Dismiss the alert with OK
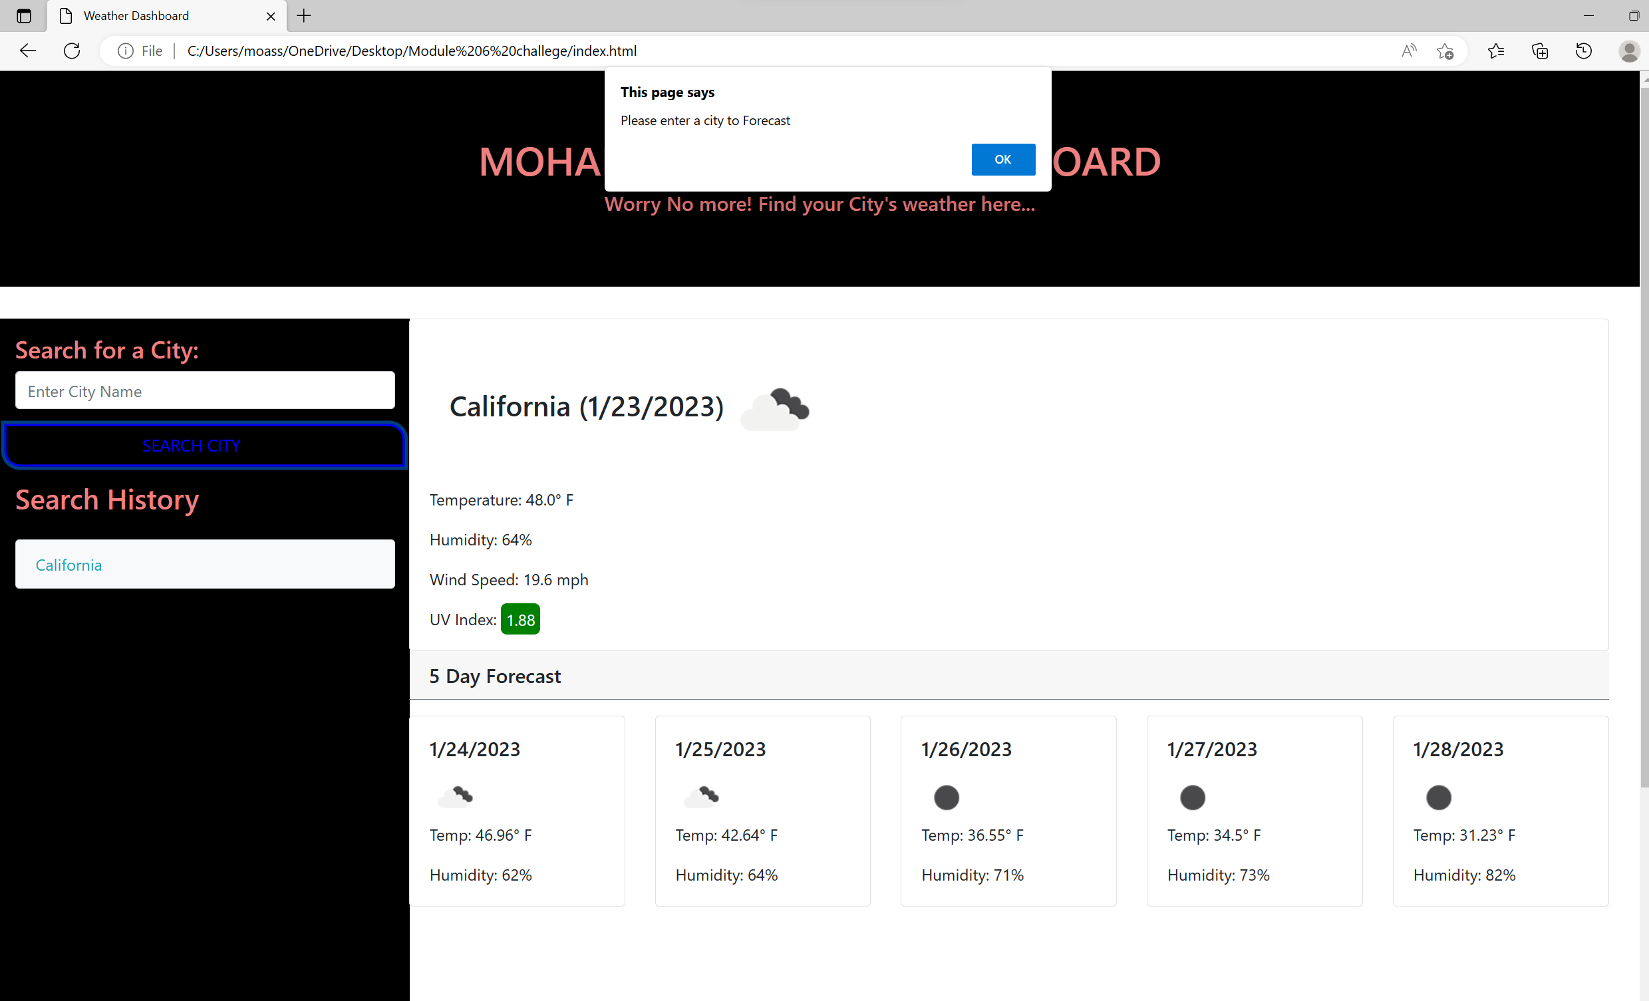Screen dimensions: 1649x1001 pos(1002,159)
